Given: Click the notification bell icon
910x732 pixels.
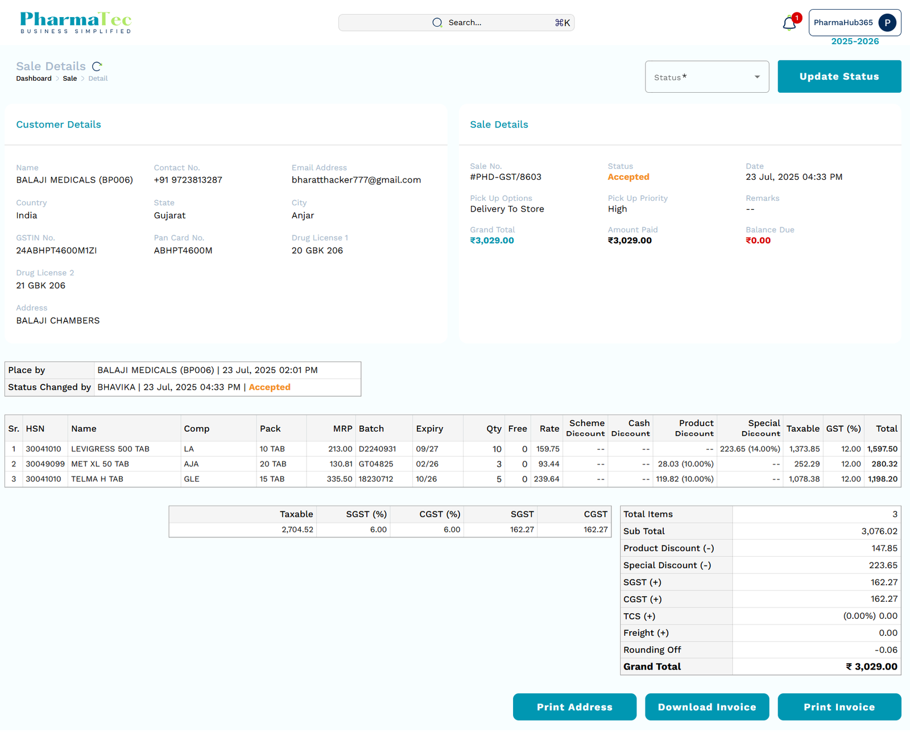Looking at the screenshot, I should pos(788,24).
